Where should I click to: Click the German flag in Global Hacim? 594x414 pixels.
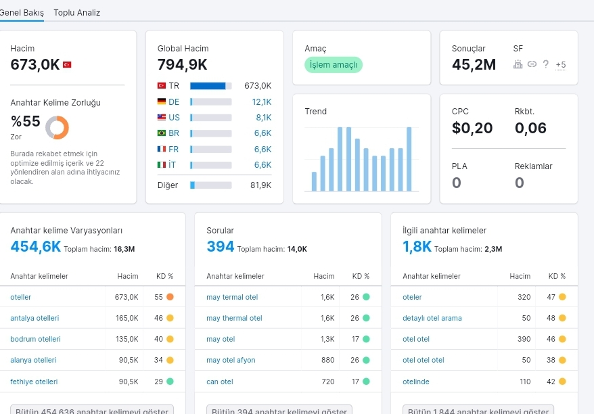pyautogui.click(x=162, y=101)
